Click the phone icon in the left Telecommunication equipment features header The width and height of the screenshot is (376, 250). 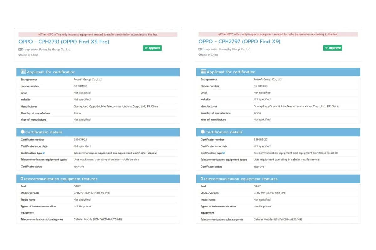[x=22, y=179]
